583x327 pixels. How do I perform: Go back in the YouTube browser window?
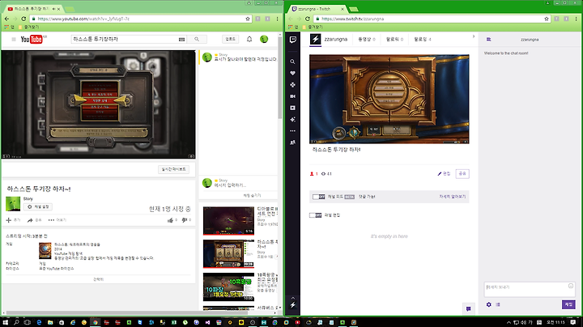click(x=6, y=19)
